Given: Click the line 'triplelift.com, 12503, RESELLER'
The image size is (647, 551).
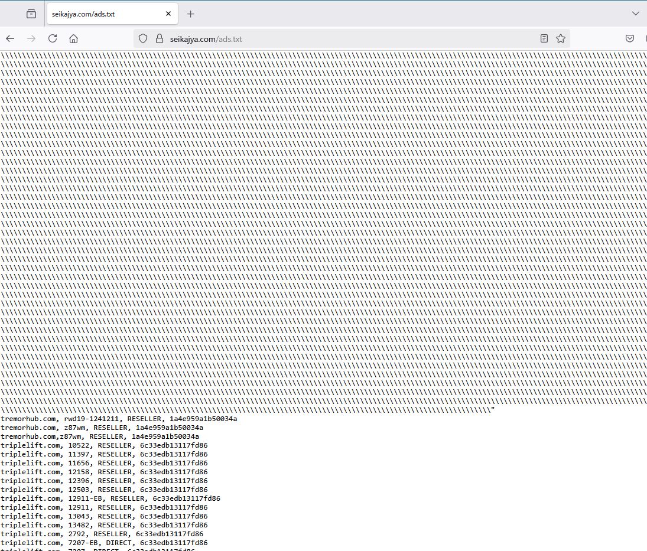Looking at the screenshot, I should point(104,490).
